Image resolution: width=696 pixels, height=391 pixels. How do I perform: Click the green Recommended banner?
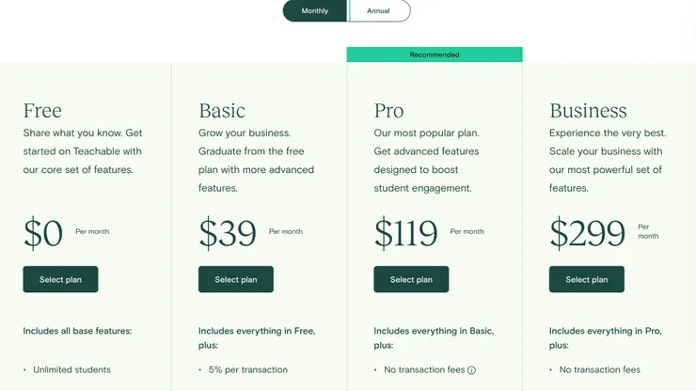(x=435, y=55)
